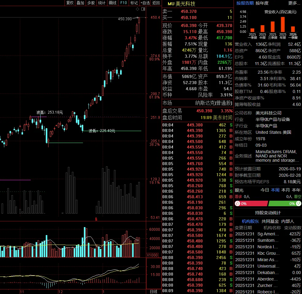Click the 2026一季报 revenue bar
302x294 pixels.
pos(293,29)
